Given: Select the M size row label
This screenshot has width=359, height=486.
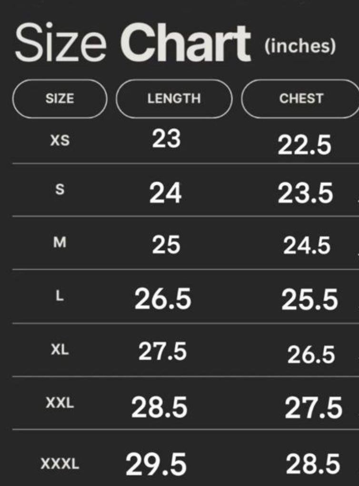Looking at the screenshot, I should click(x=60, y=243).
